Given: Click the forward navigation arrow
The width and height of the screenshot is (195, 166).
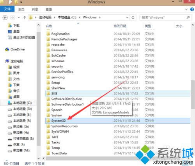Looking at the screenshot, I should coord(12,17).
